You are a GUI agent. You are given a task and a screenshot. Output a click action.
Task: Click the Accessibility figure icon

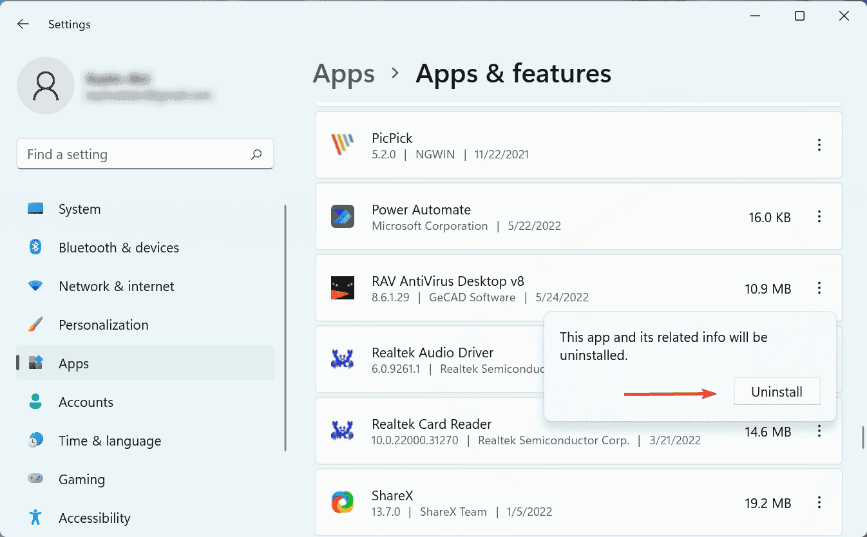pos(35,518)
